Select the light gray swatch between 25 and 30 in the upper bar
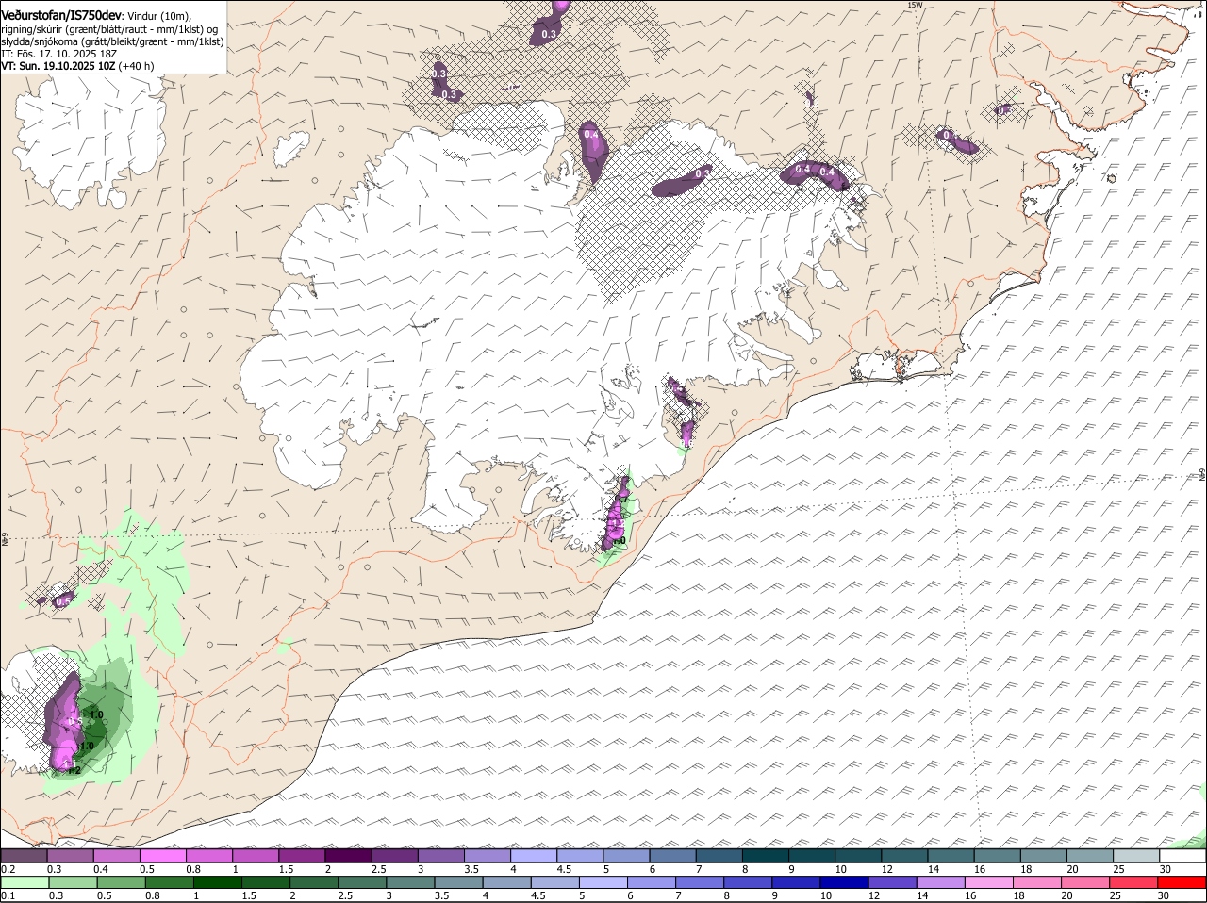Screen dimensions: 1207x903 tap(1136, 855)
